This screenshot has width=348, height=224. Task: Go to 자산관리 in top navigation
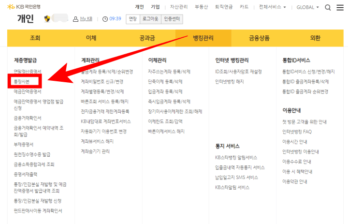click(179, 7)
